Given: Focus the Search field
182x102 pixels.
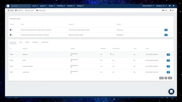Looking at the screenshot, I should pos(21,6).
